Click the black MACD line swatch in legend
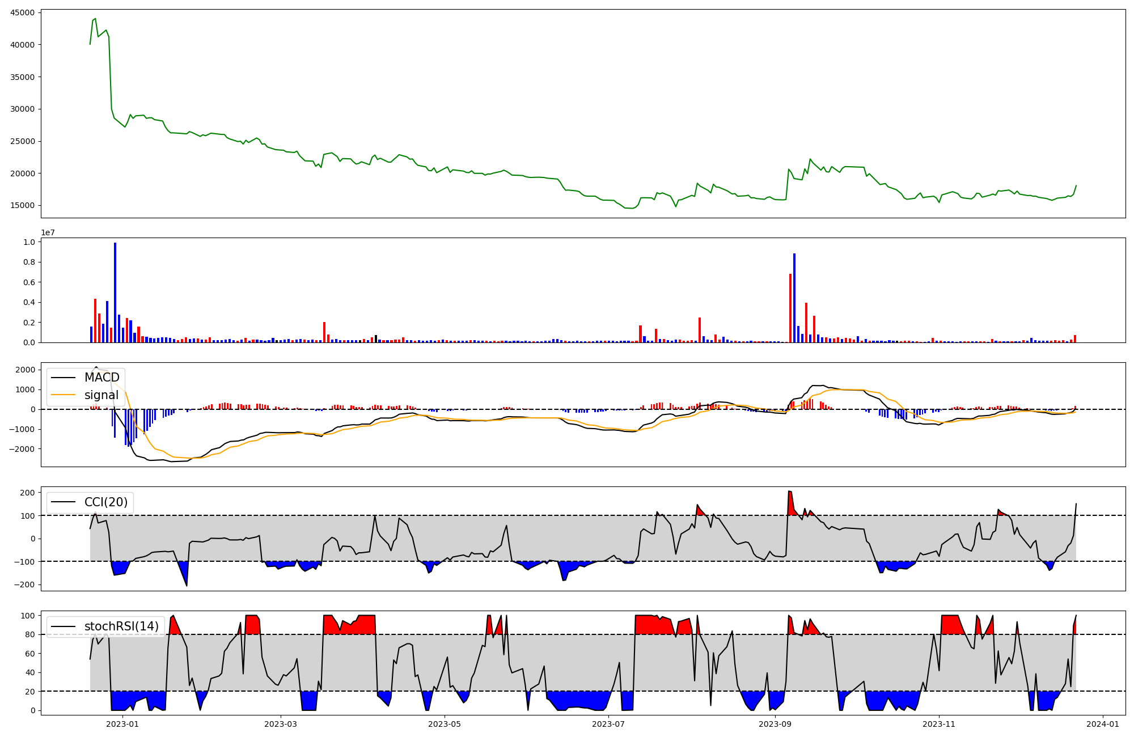 pos(63,378)
